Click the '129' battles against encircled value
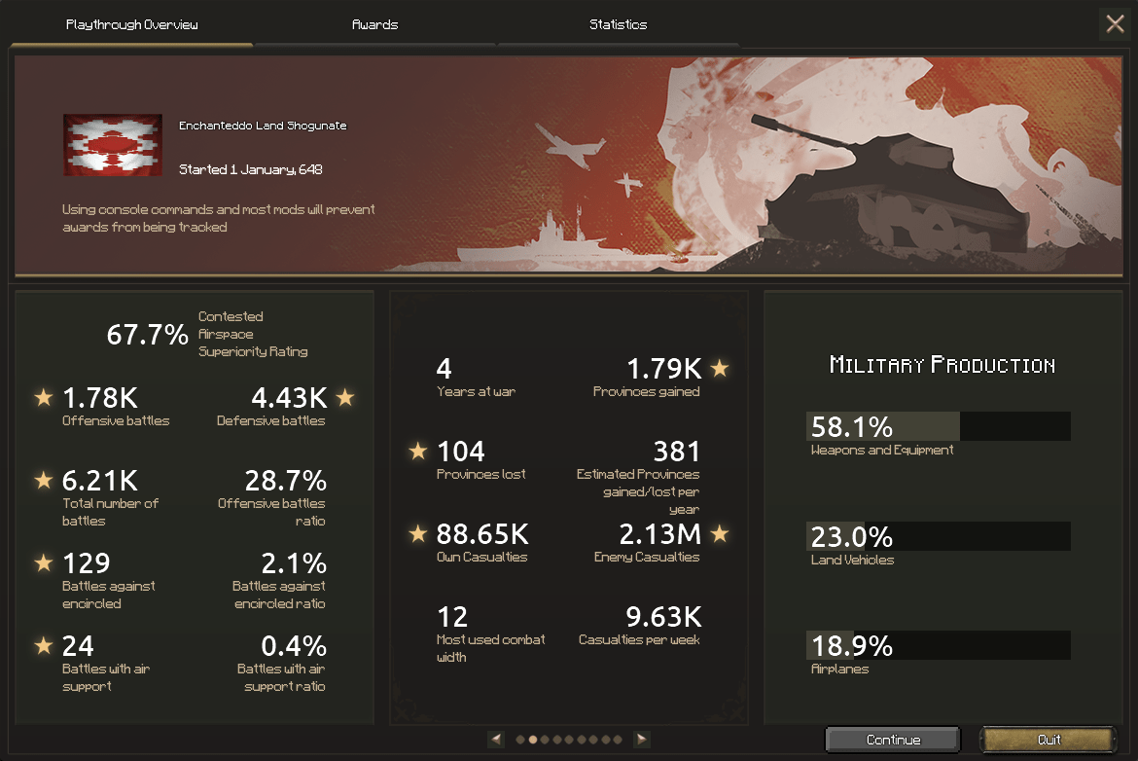Viewport: 1138px width, 761px height. (x=87, y=563)
